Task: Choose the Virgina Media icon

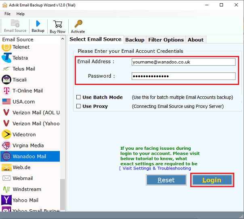Action: pos(6,145)
